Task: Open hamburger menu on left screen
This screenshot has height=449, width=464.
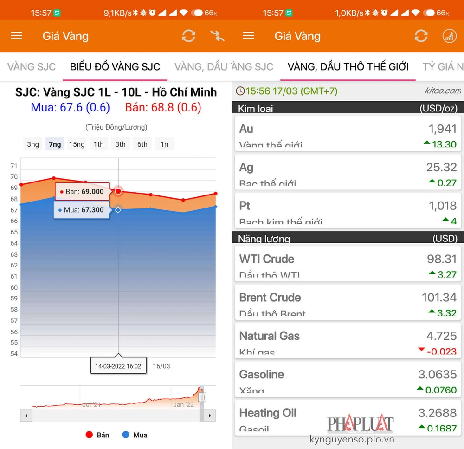Action: 17,36
